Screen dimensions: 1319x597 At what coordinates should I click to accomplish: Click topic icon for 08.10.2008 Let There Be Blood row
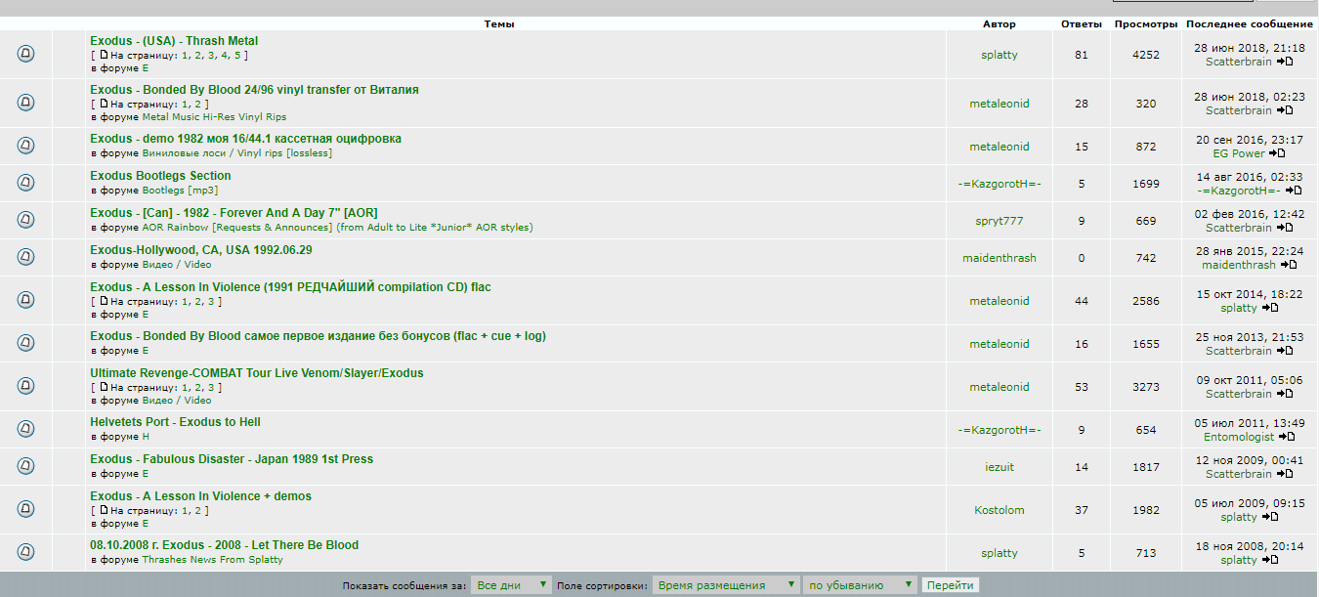pyautogui.click(x=26, y=552)
